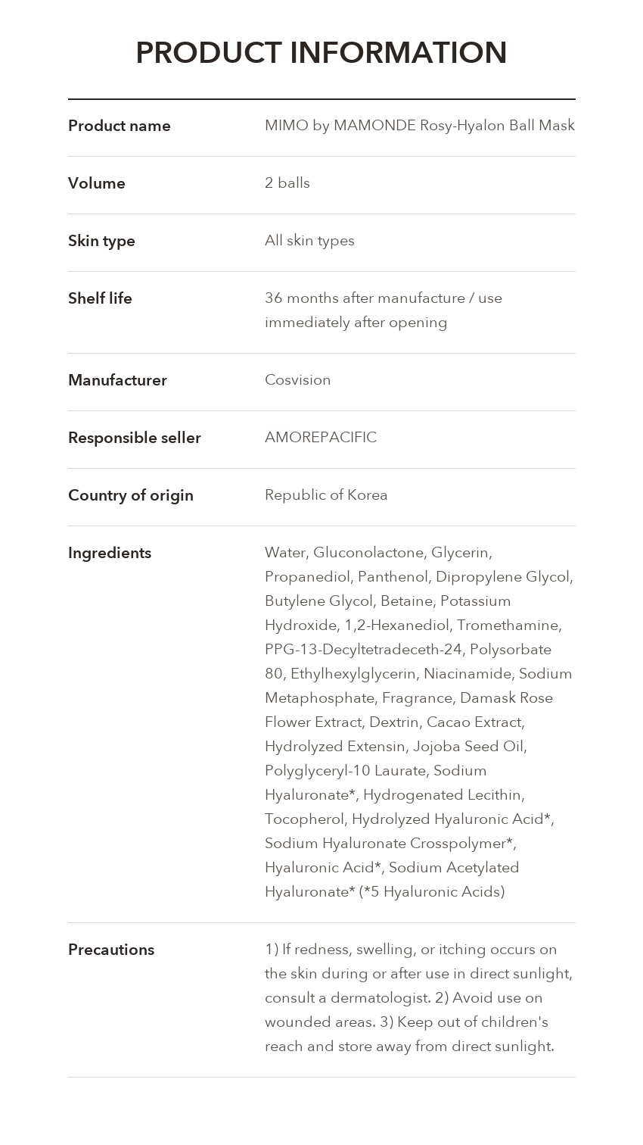Select the Manufacturer label

[x=117, y=380]
